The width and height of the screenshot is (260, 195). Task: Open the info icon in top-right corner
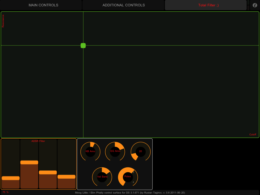[255, 5]
